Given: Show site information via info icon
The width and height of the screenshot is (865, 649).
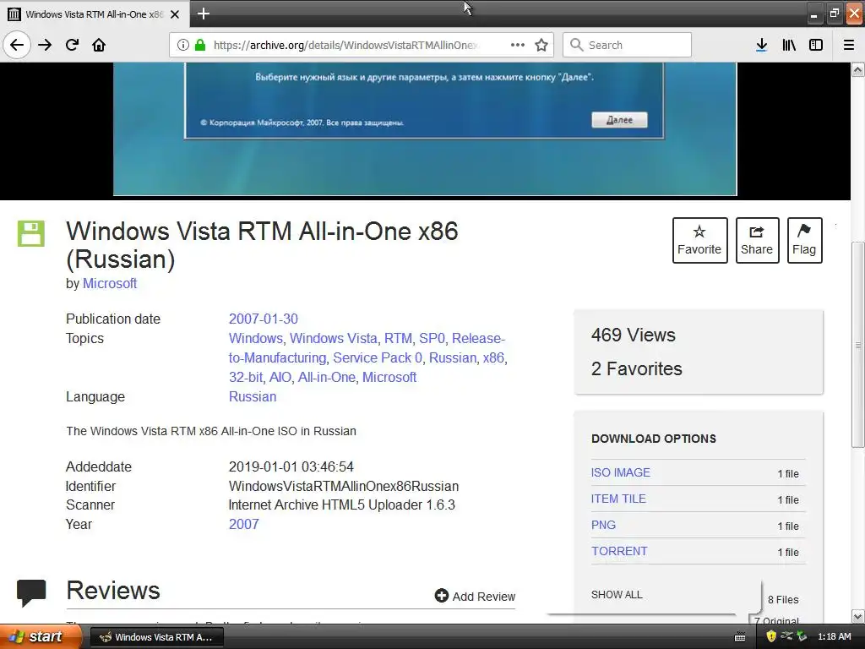Looking at the screenshot, I should [x=183, y=45].
